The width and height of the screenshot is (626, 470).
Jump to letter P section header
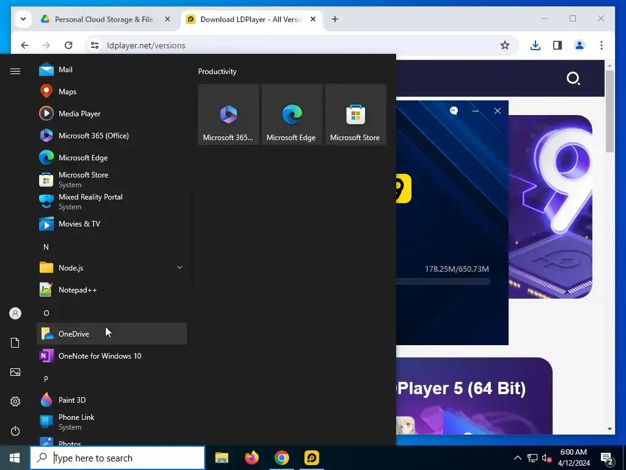coord(46,379)
